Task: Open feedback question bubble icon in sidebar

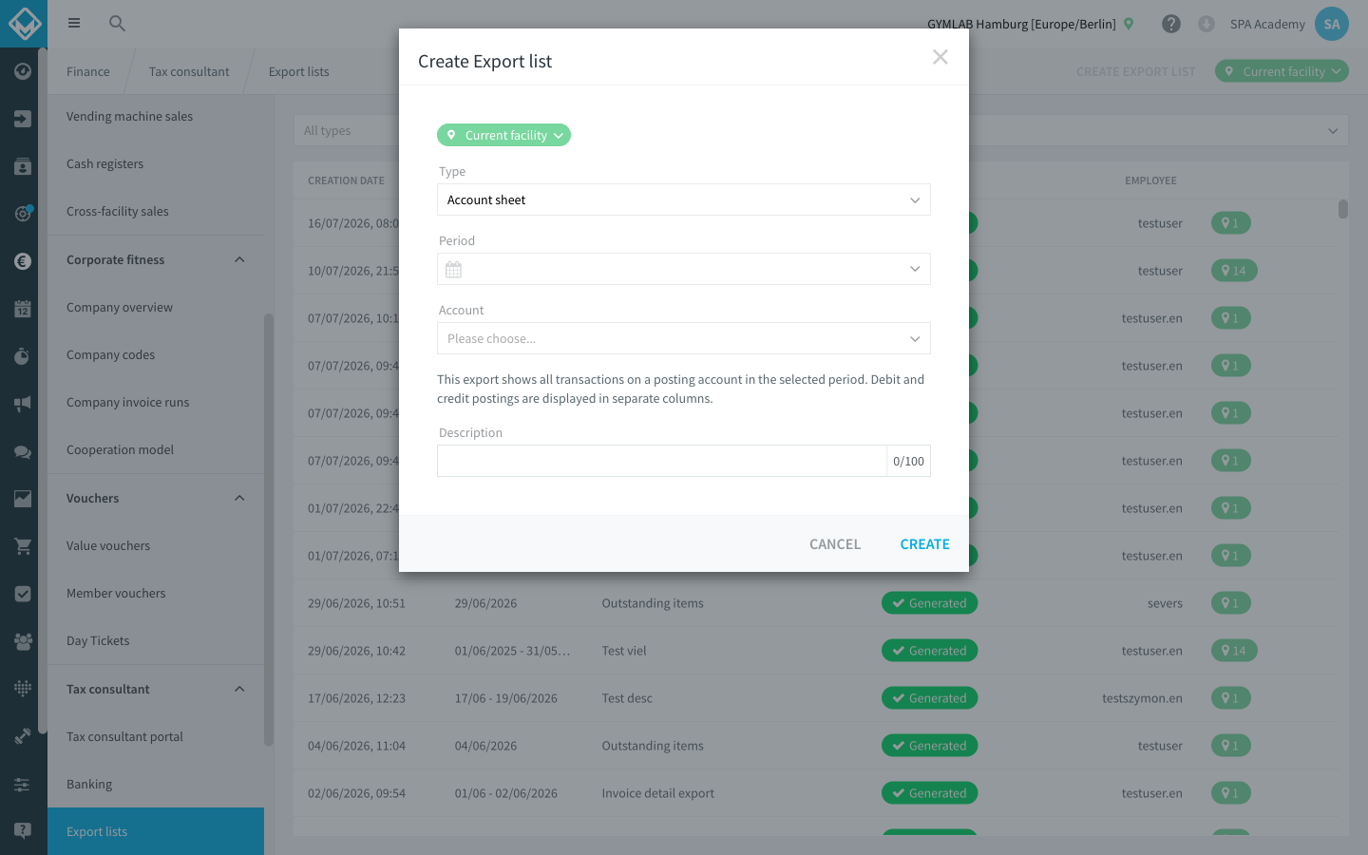Action: click(x=23, y=830)
